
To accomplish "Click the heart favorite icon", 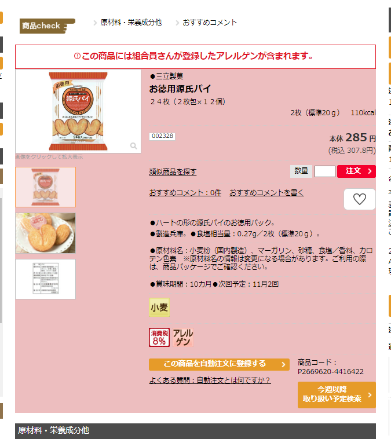I will pyautogui.click(x=360, y=199).
